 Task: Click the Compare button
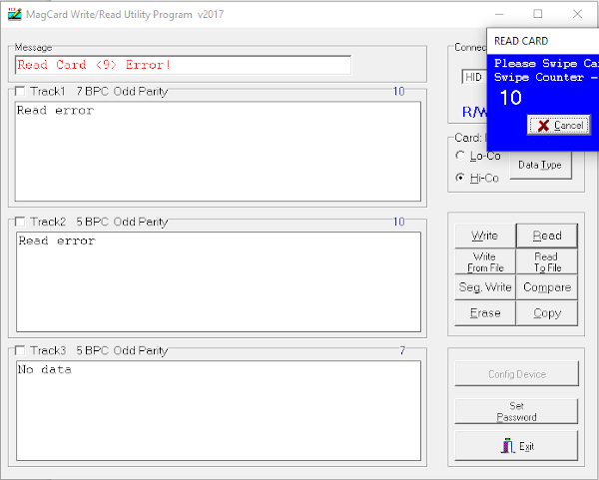coord(547,287)
